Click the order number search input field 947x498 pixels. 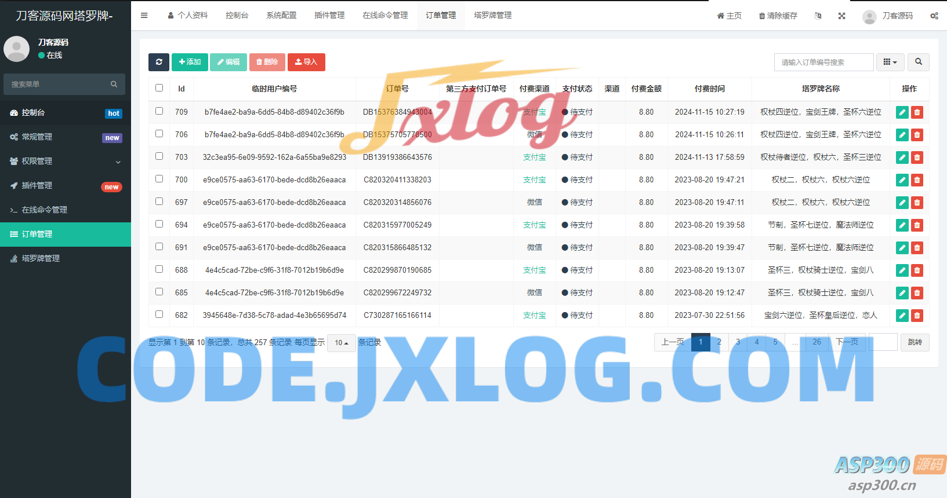(x=823, y=62)
